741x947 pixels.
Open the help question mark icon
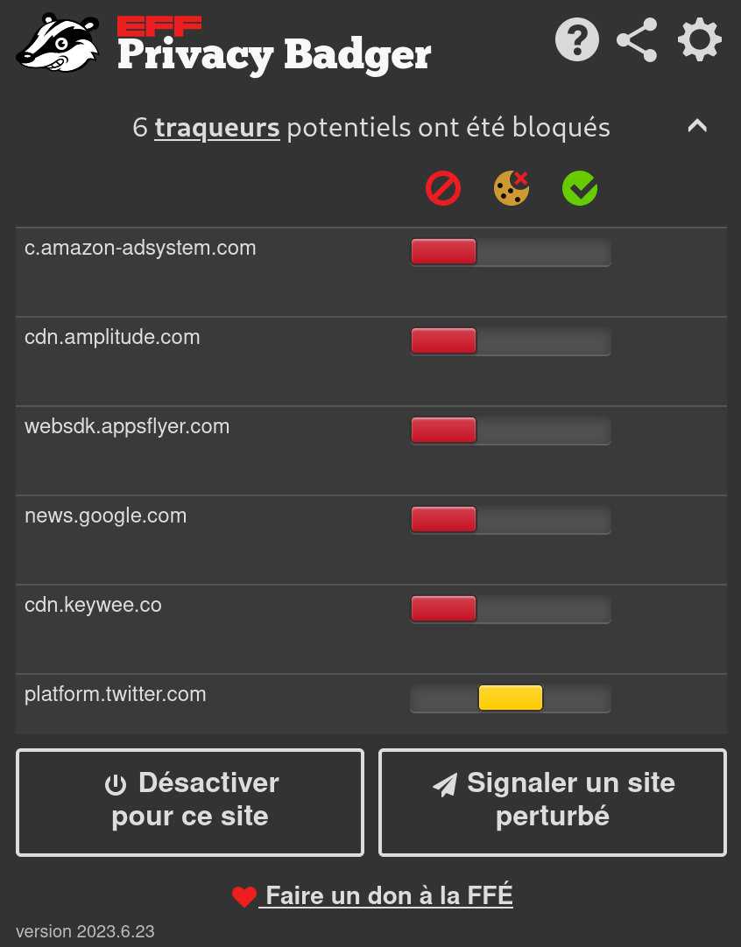pyautogui.click(x=577, y=40)
